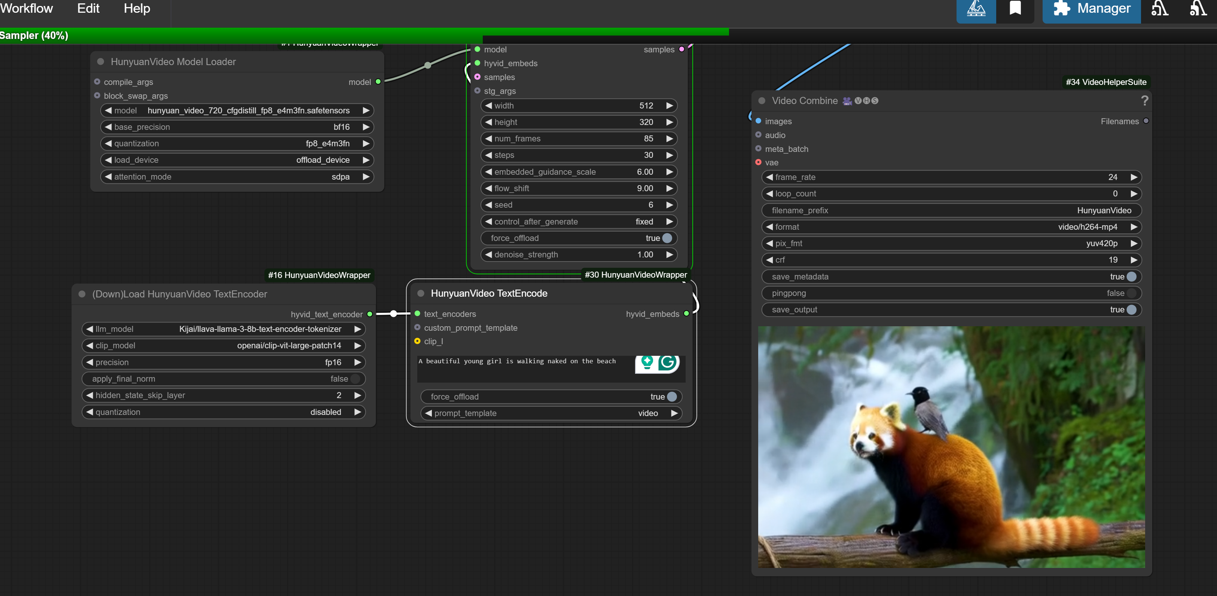Click the highlighted blue workflow icon in toolbar
This screenshot has width=1217, height=596.
coord(976,8)
